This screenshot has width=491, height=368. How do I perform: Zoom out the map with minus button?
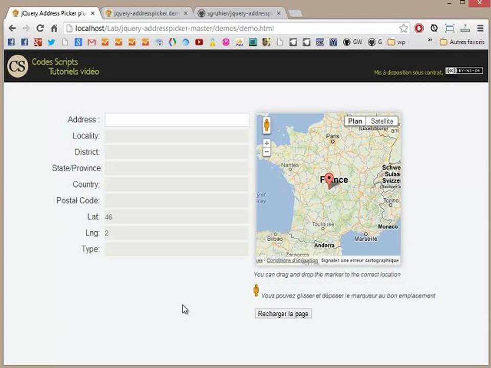click(x=266, y=152)
